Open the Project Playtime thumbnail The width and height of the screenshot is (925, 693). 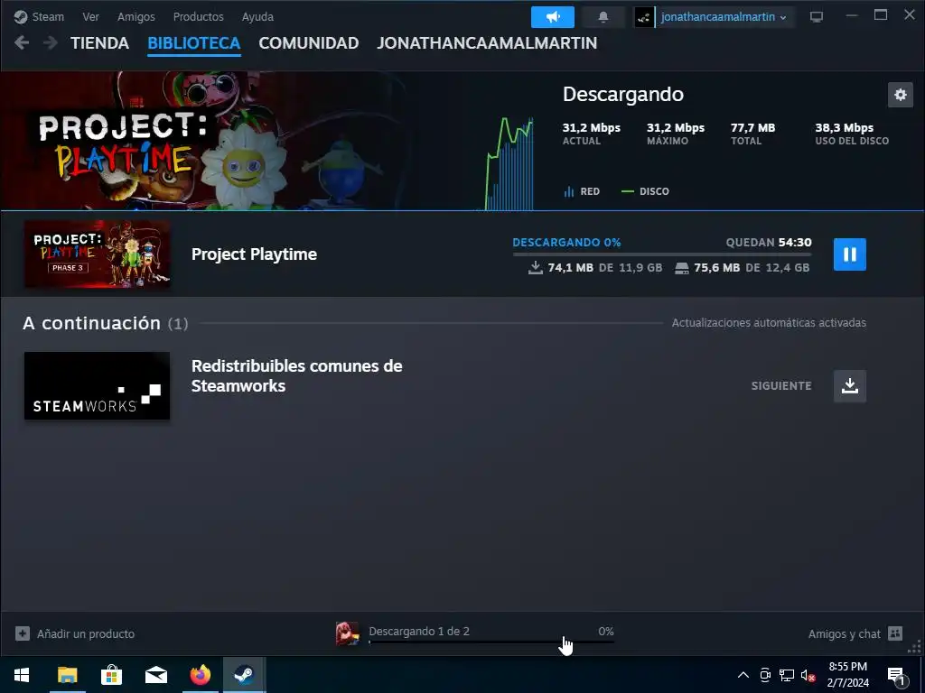(x=98, y=254)
